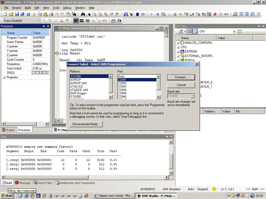Screen dimensions: 266x199
Task: Click the Open File folder icon
Action: coord(11,14)
